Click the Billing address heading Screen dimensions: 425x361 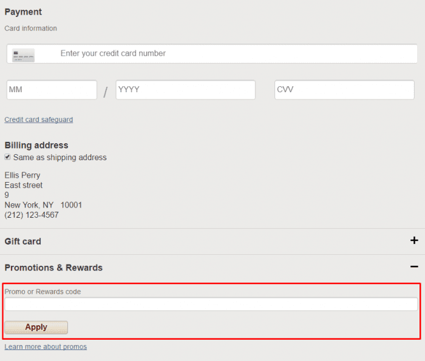(x=36, y=145)
